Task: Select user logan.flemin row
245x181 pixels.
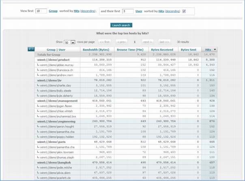Action: pos(126,106)
